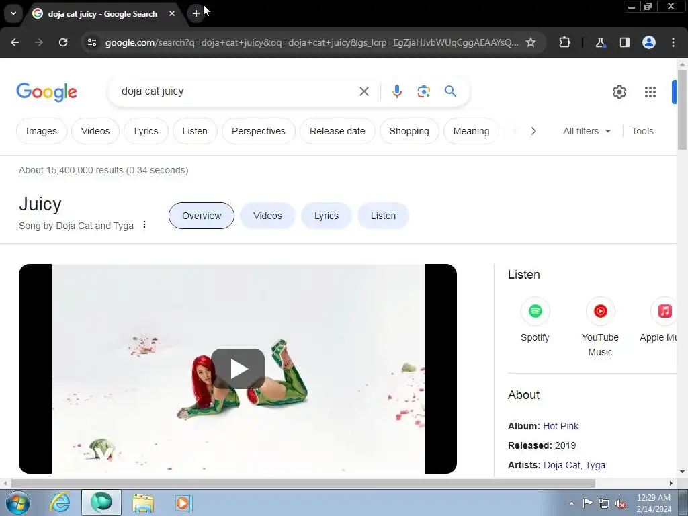
Task: Open File Explorer from taskbar
Action: (x=143, y=503)
